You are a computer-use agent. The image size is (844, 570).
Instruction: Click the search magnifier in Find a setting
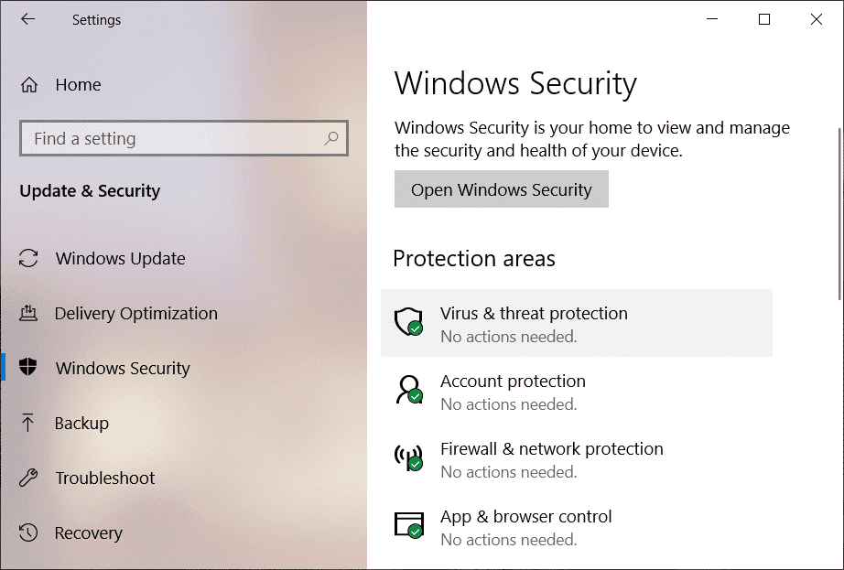point(331,138)
